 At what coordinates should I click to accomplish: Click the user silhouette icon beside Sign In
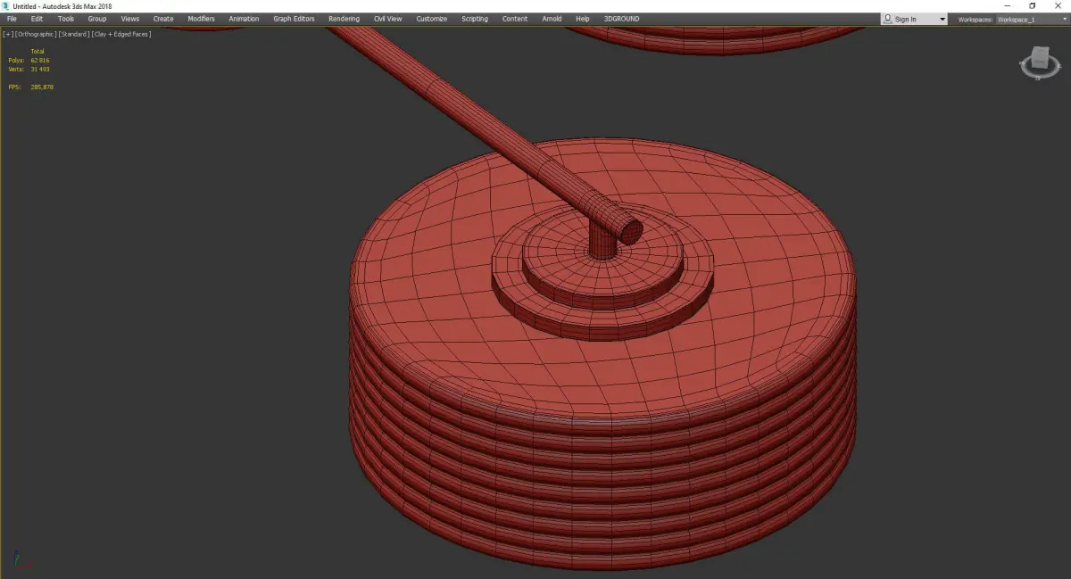[x=888, y=20]
